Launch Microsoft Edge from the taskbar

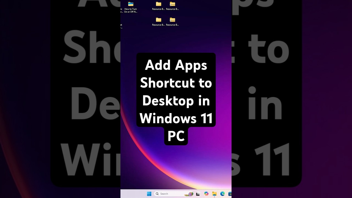(x=222, y=194)
